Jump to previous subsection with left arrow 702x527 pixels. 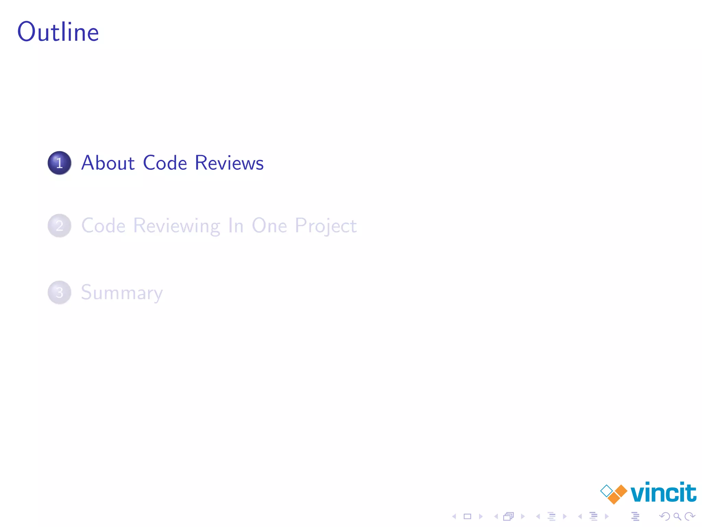pyautogui.click(x=538, y=516)
